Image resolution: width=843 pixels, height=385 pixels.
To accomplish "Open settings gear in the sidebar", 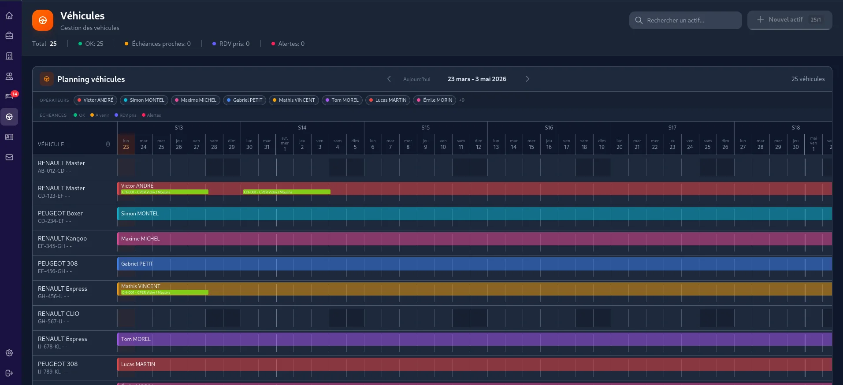I will click(x=9, y=353).
